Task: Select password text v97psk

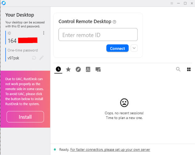Action: (13, 58)
